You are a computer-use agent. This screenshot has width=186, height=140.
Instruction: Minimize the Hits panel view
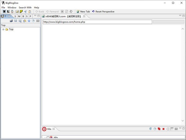(180, 129)
